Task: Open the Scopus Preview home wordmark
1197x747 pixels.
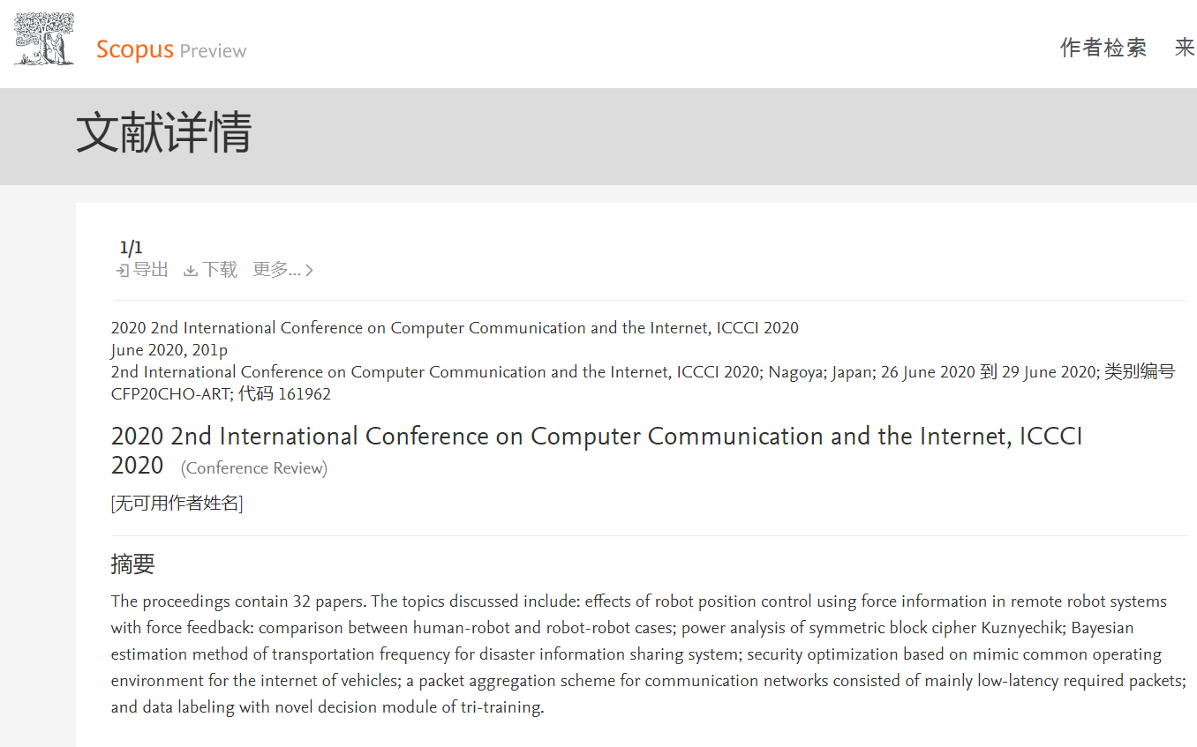Action: coord(171,49)
